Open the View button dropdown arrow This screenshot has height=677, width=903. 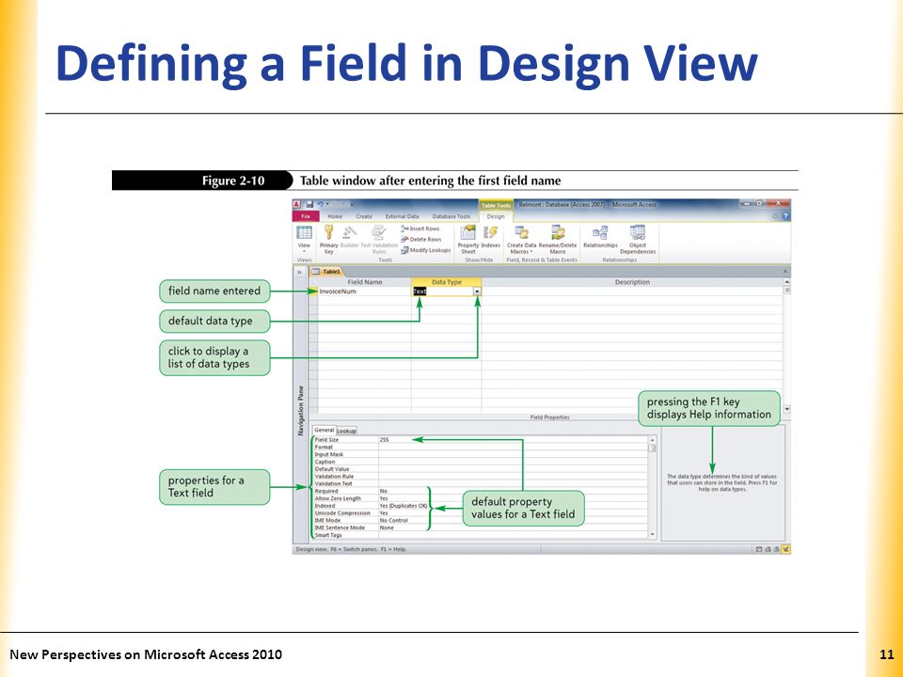click(x=304, y=252)
